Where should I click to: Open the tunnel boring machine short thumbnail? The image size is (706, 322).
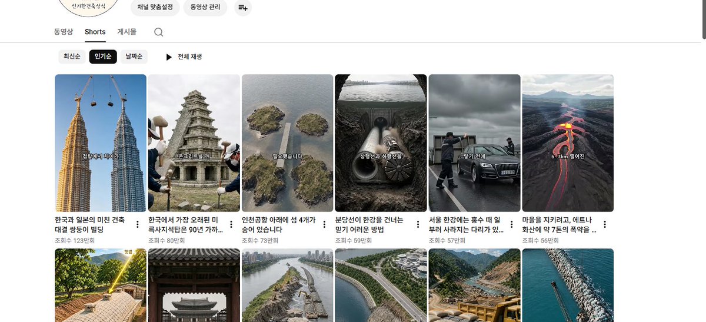381,143
